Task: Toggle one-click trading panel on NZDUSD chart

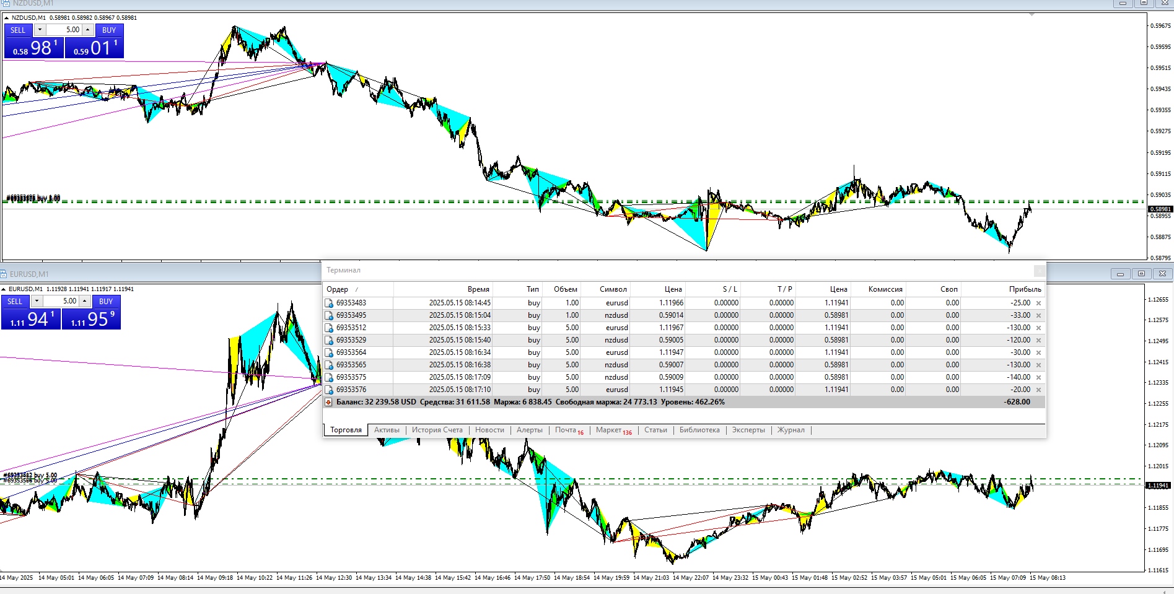Action: pos(6,18)
